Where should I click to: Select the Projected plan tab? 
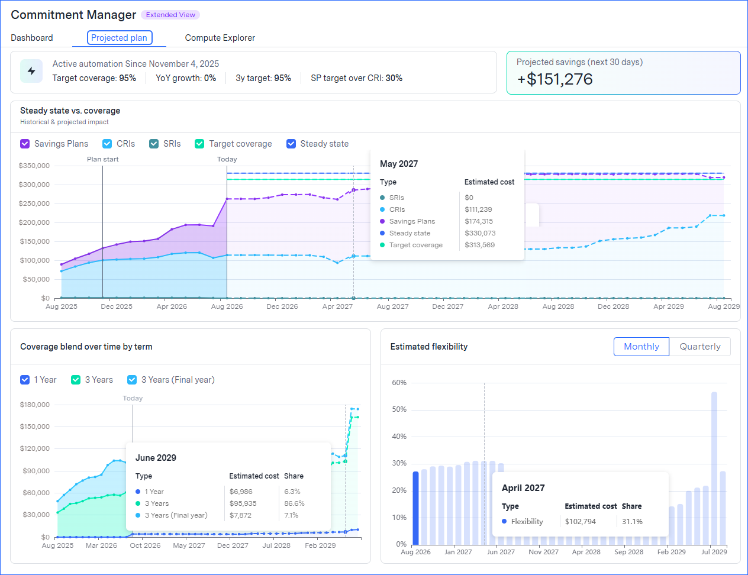point(120,38)
